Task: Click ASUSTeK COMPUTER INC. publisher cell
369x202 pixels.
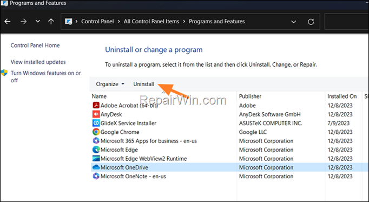Action: [x=271, y=123]
